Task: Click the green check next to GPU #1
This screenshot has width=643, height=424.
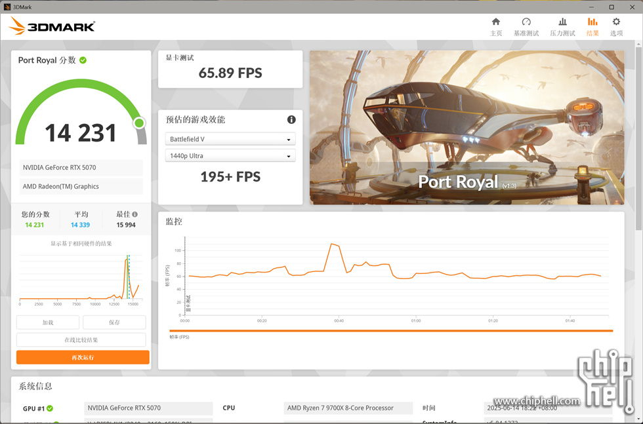Action: (x=50, y=408)
